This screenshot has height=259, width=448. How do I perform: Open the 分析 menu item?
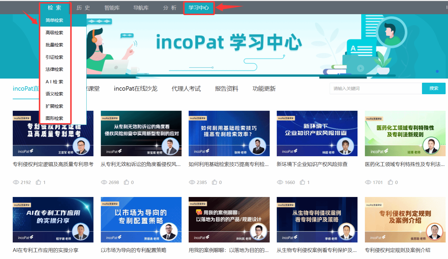click(170, 8)
